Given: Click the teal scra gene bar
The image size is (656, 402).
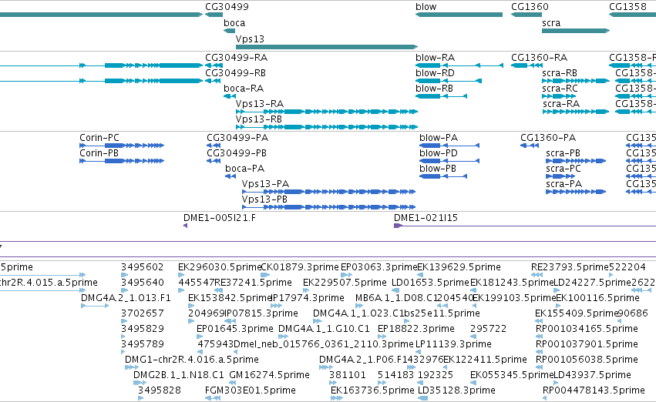Looking at the screenshot, I should click(x=576, y=31).
